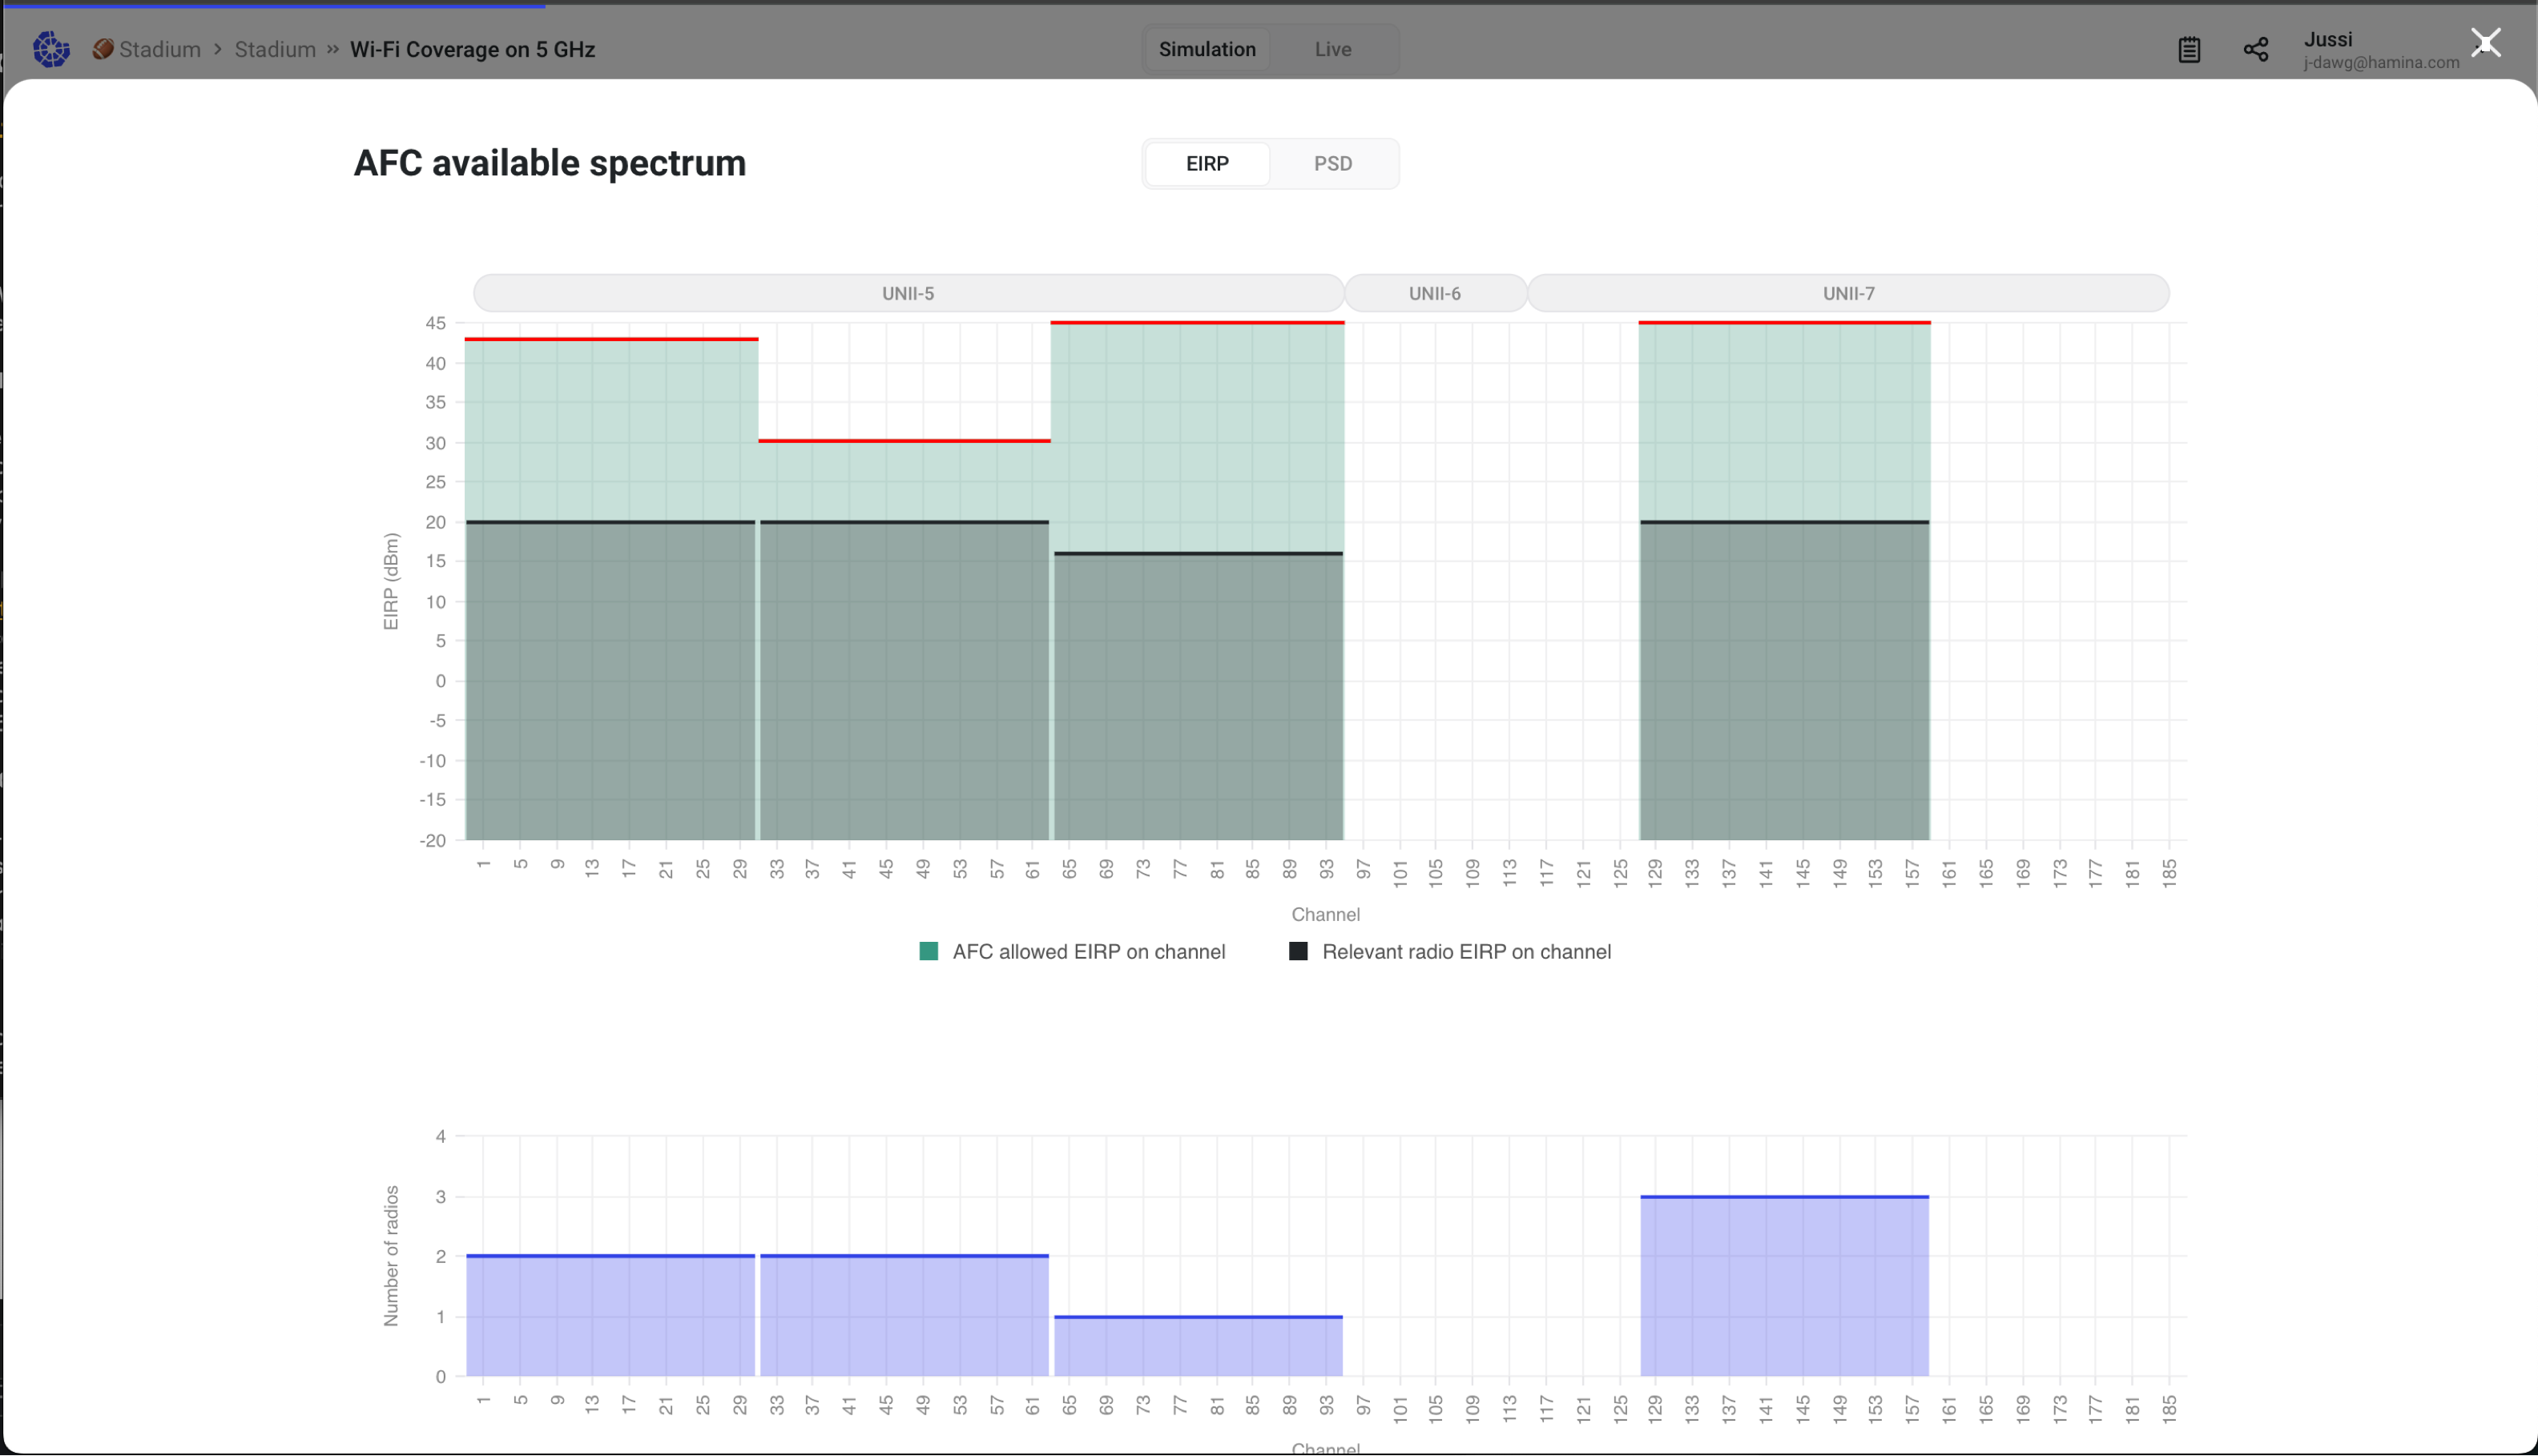Click the UNII-5 spectrum chart area

pyautogui.click(x=907, y=292)
